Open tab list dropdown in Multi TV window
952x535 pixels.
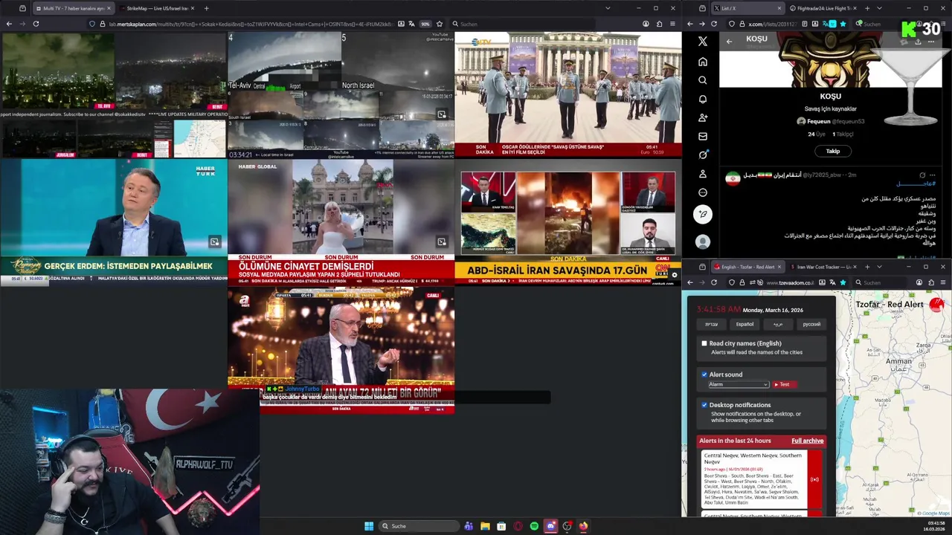tap(608, 8)
